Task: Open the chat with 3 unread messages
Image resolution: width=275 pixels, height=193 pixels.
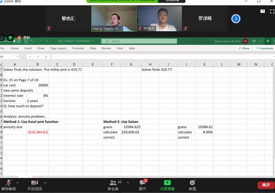Action: point(142,184)
